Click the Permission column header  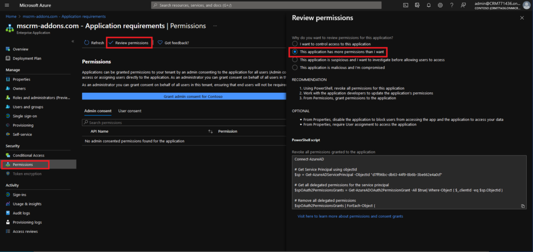coord(228,131)
